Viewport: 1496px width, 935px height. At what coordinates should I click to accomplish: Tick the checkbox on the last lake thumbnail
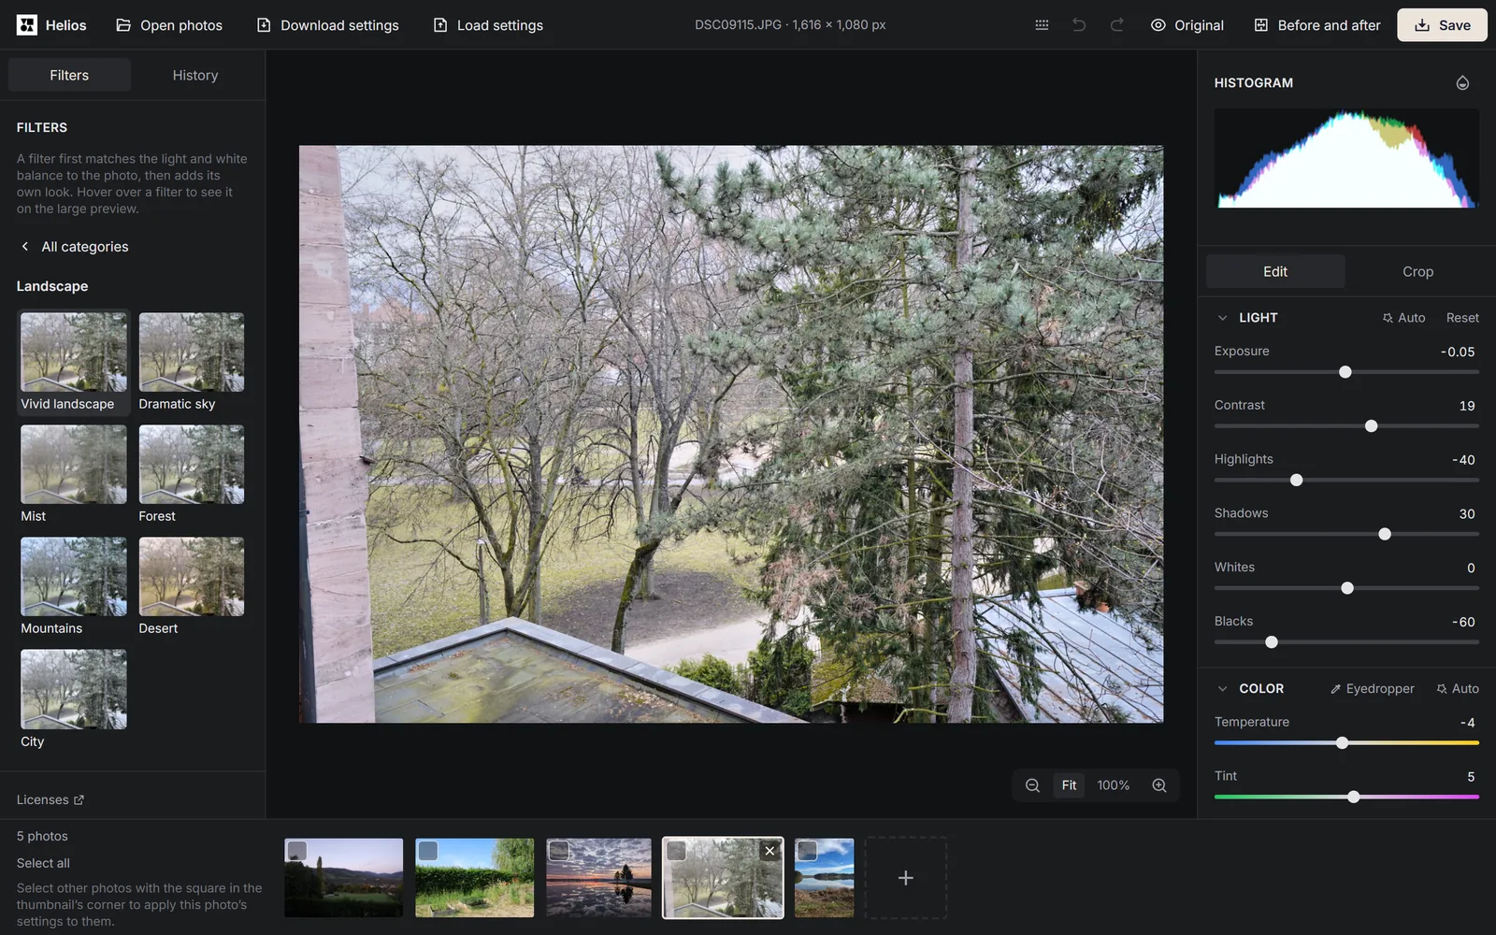(807, 850)
